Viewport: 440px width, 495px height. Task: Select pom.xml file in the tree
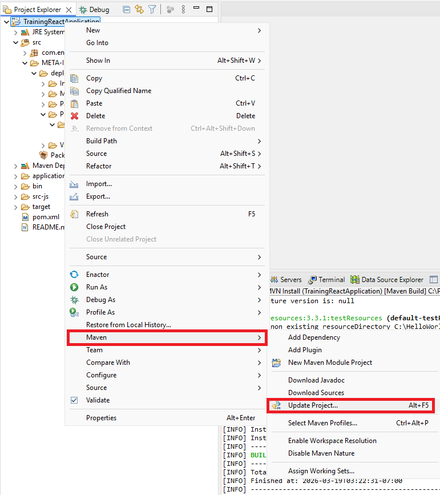(45, 217)
